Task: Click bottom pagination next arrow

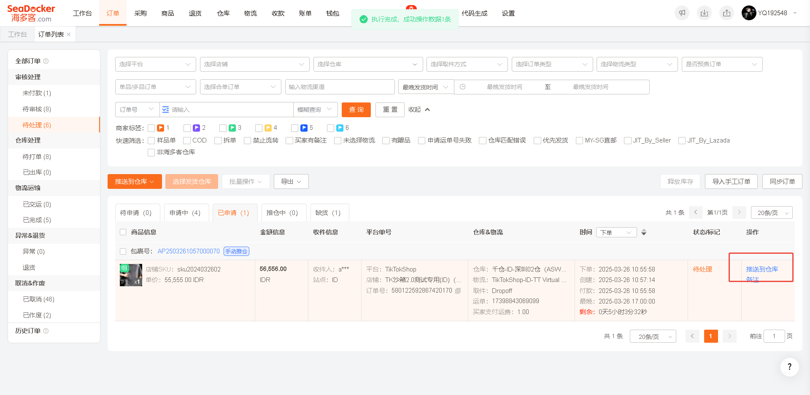Action: coord(729,336)
